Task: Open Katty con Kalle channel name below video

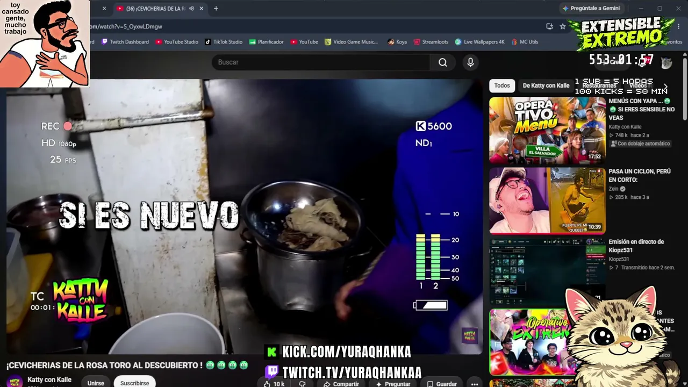Action: [x=49, y=380]
